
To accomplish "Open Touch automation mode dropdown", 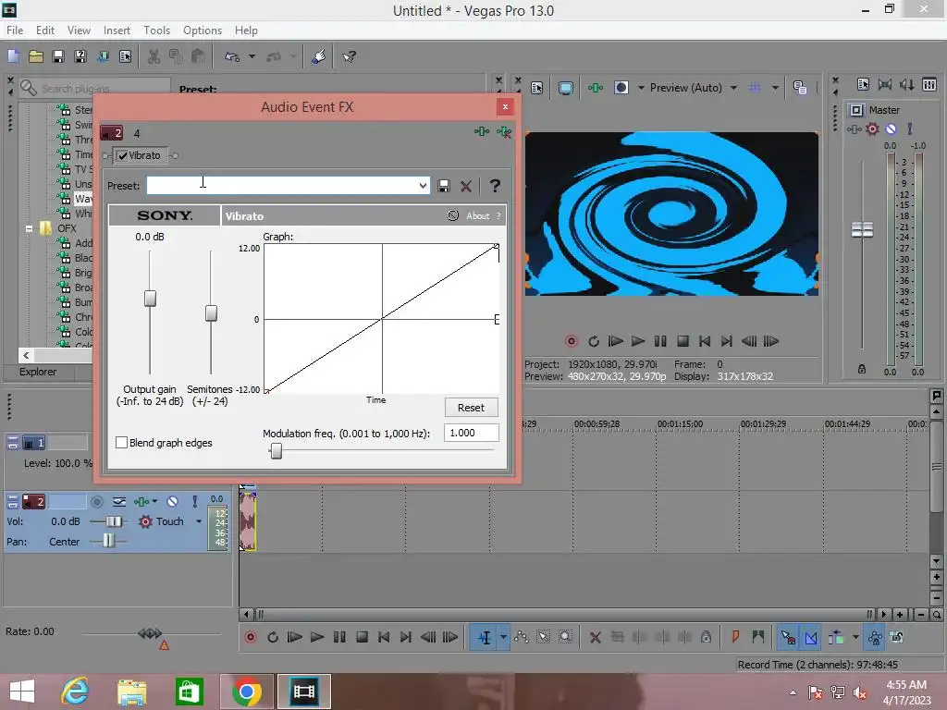I will pyautogui.click(x=199, y=521).
